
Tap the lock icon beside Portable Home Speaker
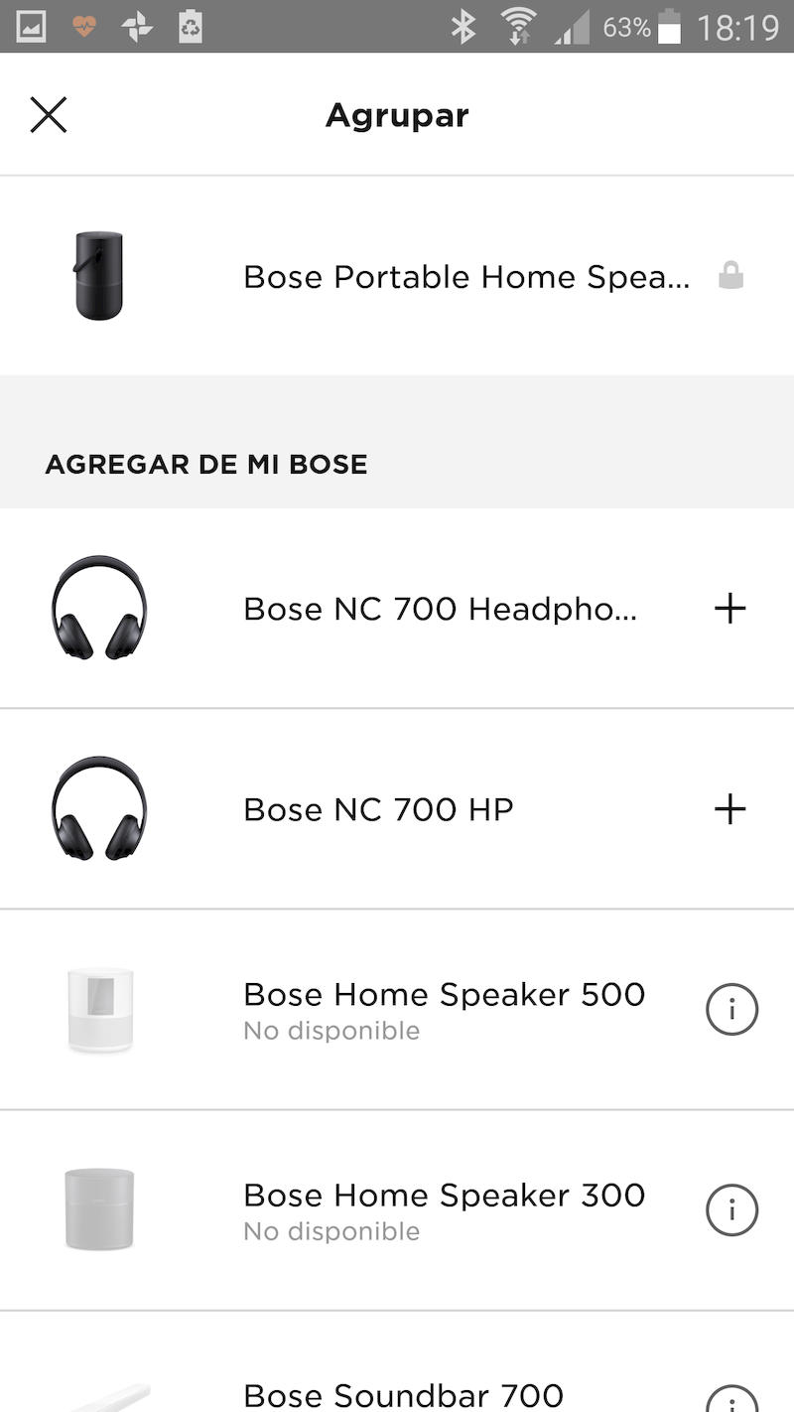[730, 276]
